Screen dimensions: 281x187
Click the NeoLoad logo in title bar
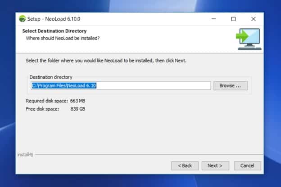[23, 19]
